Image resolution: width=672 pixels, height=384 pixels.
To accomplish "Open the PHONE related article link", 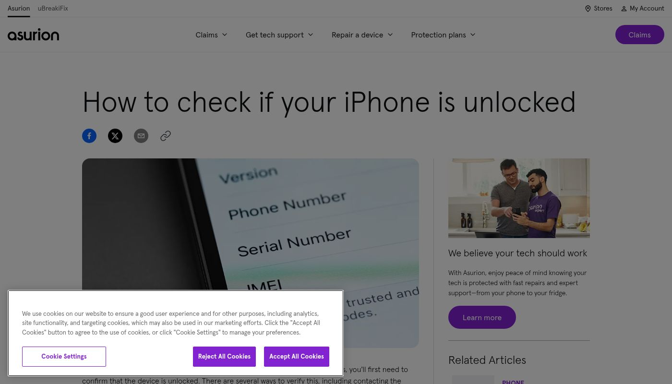I will [513, 382].
